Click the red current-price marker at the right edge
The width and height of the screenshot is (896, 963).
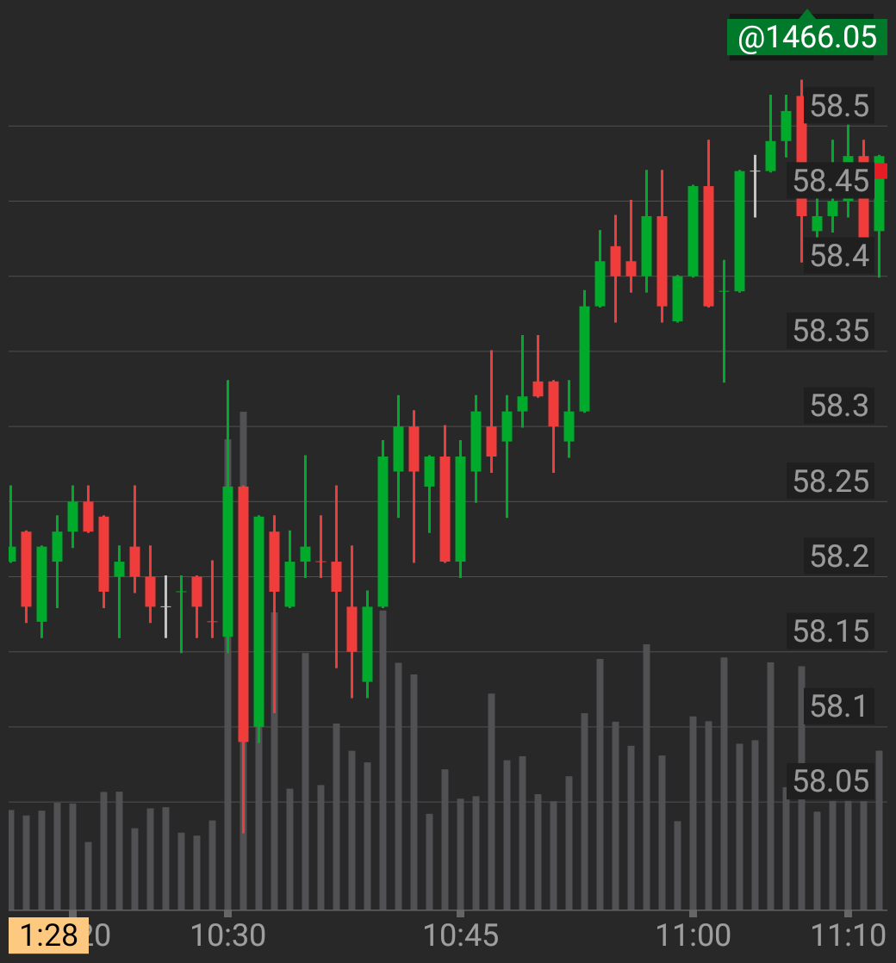(880, 171)
